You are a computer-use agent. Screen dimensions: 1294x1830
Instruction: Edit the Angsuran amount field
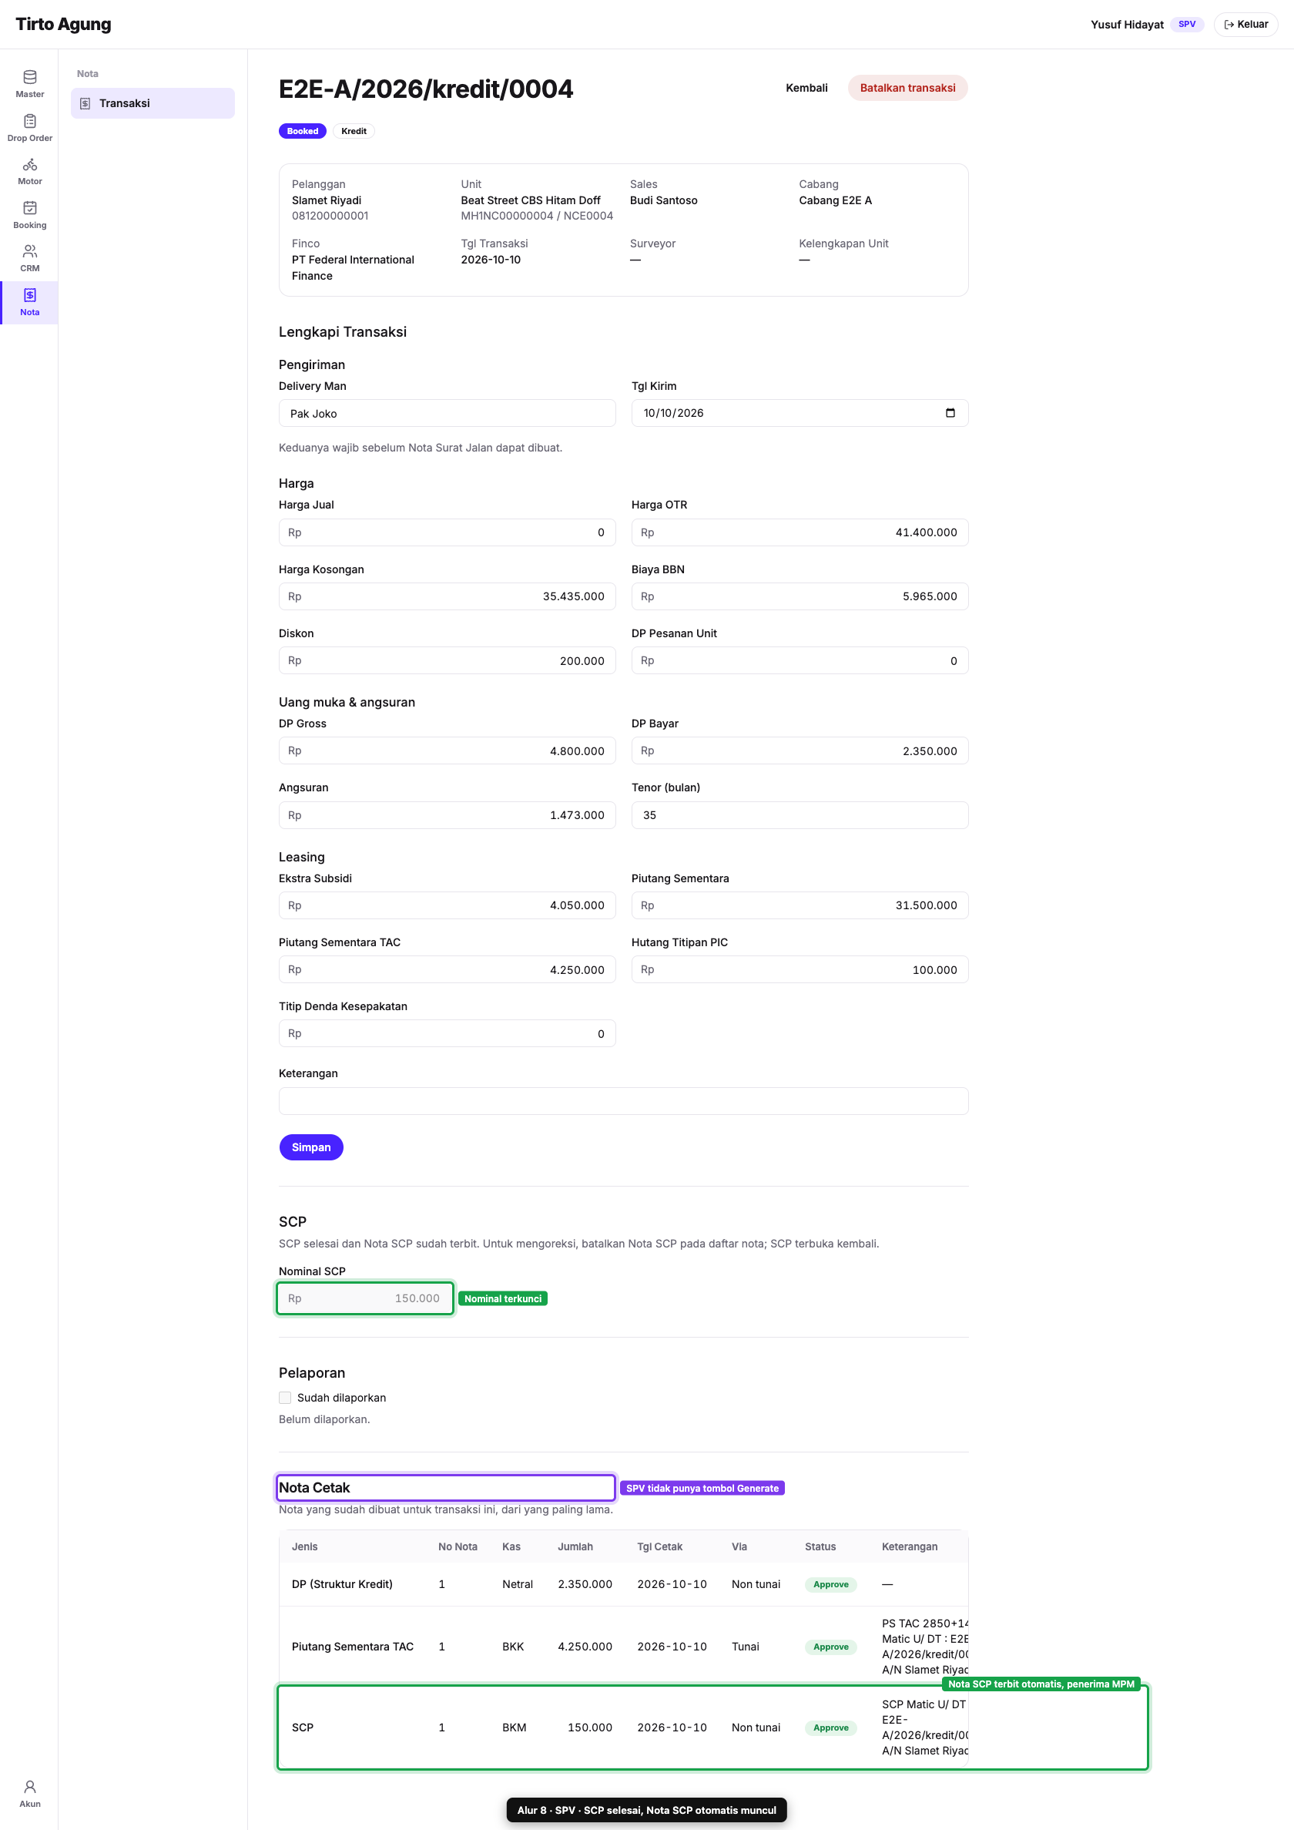[x=447, y=814]
